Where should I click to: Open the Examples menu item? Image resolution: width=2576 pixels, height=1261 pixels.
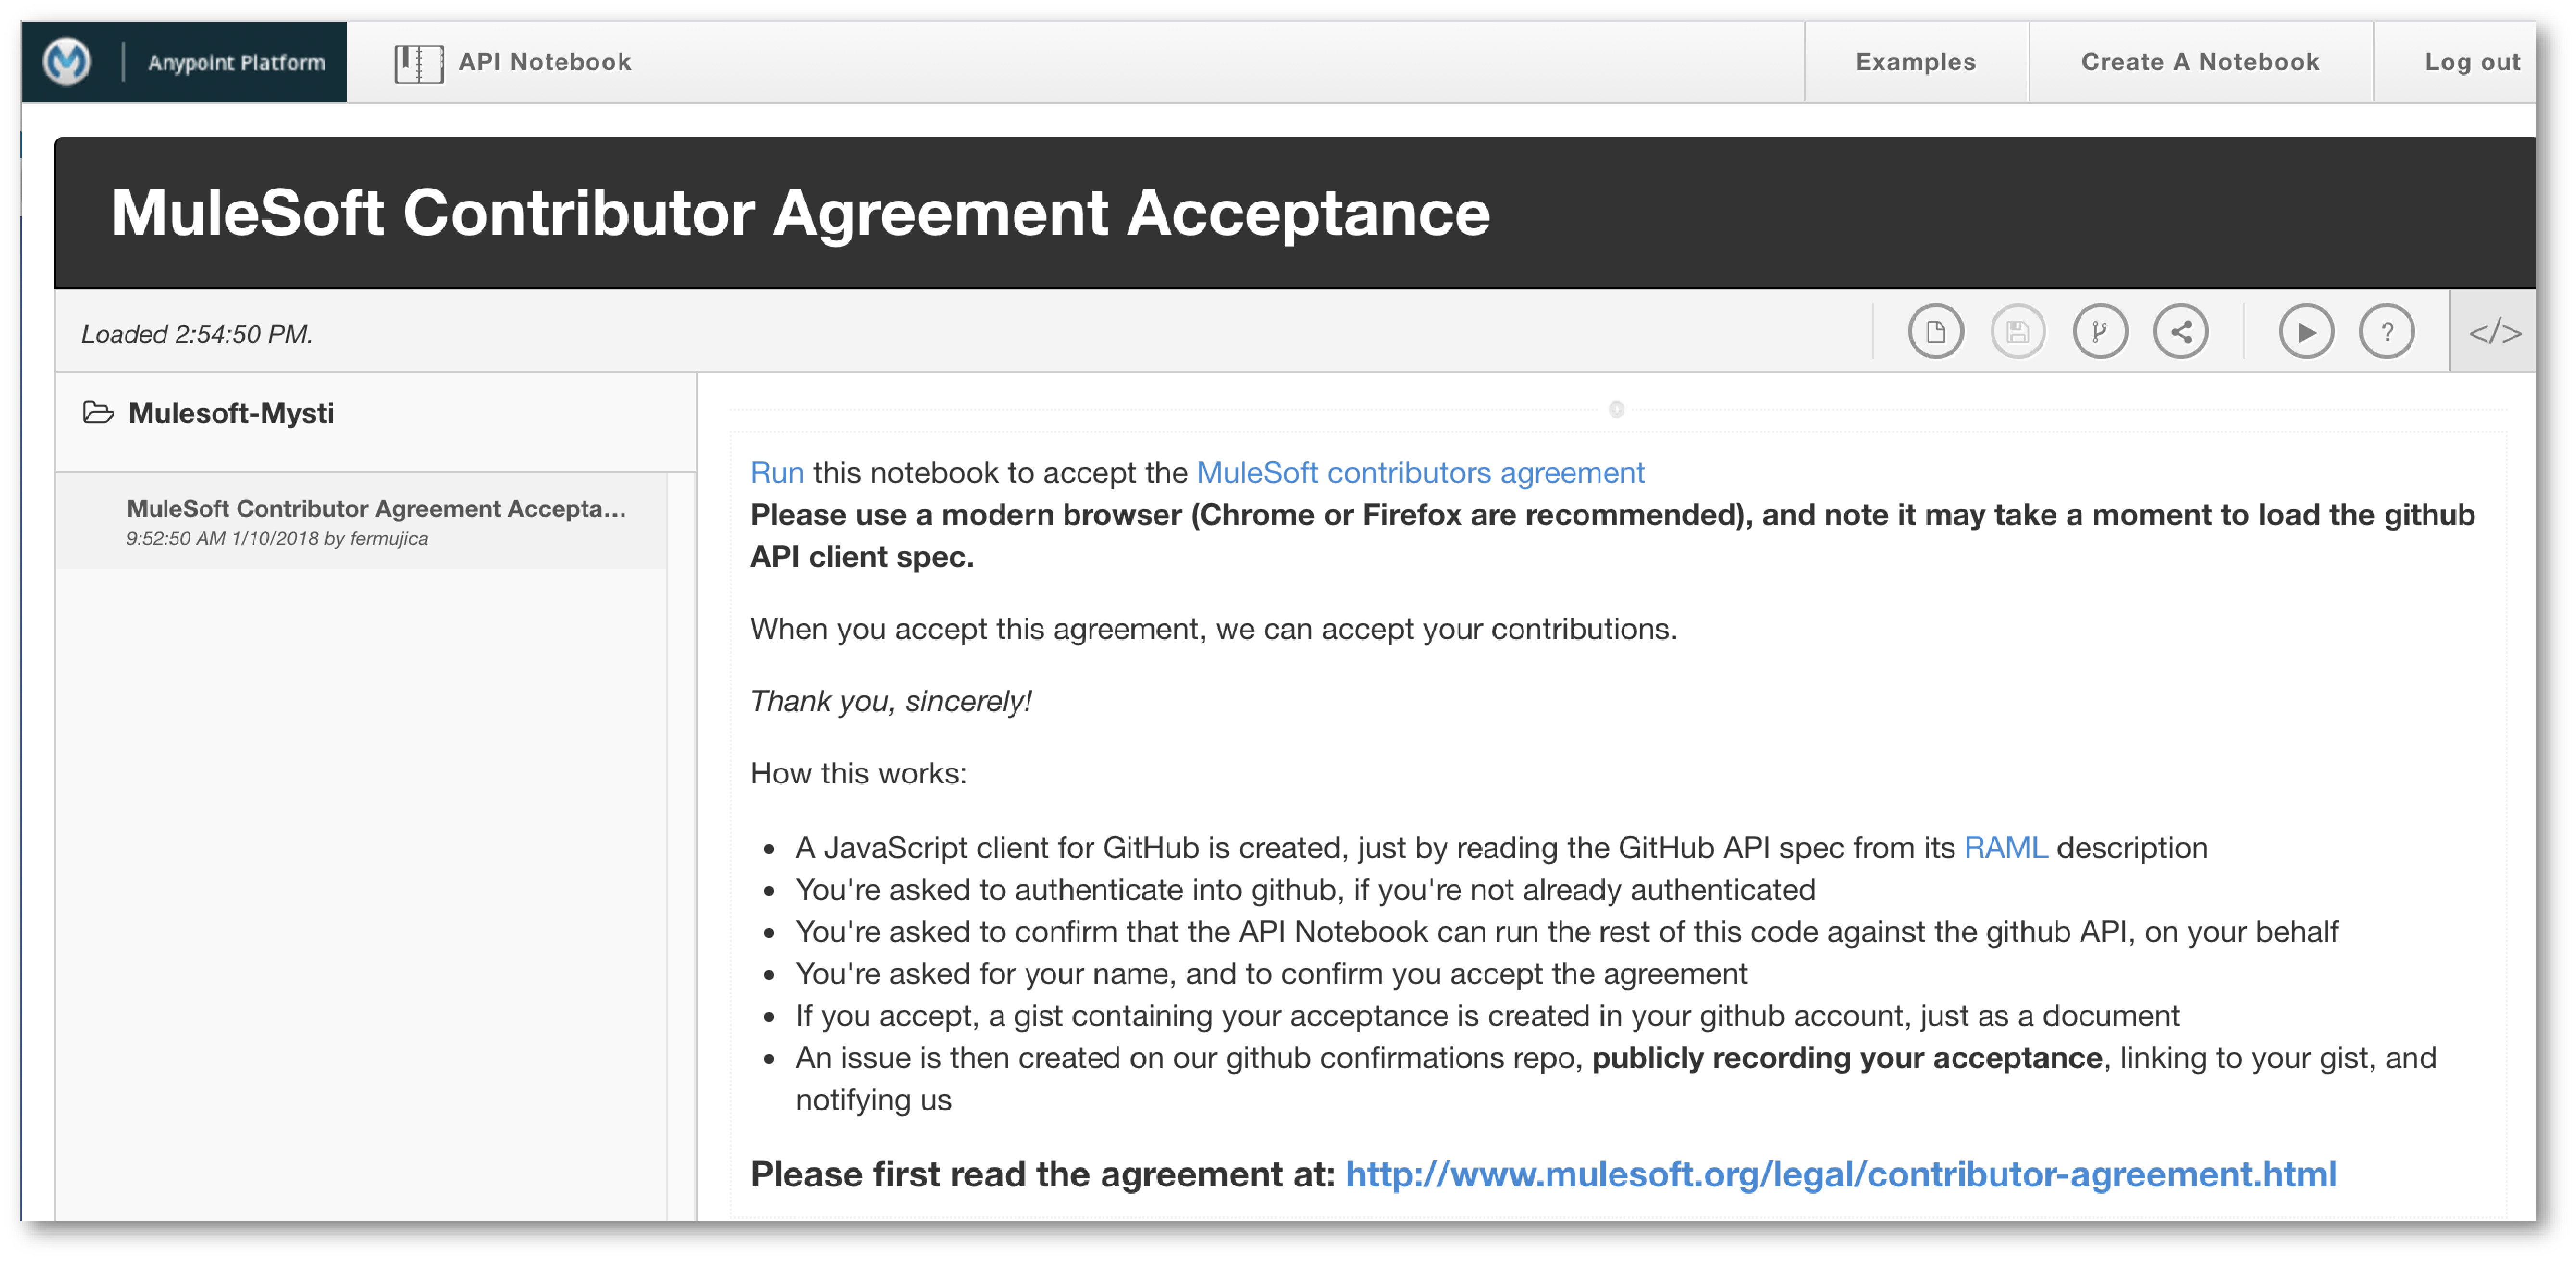(x=1915, y=62)
